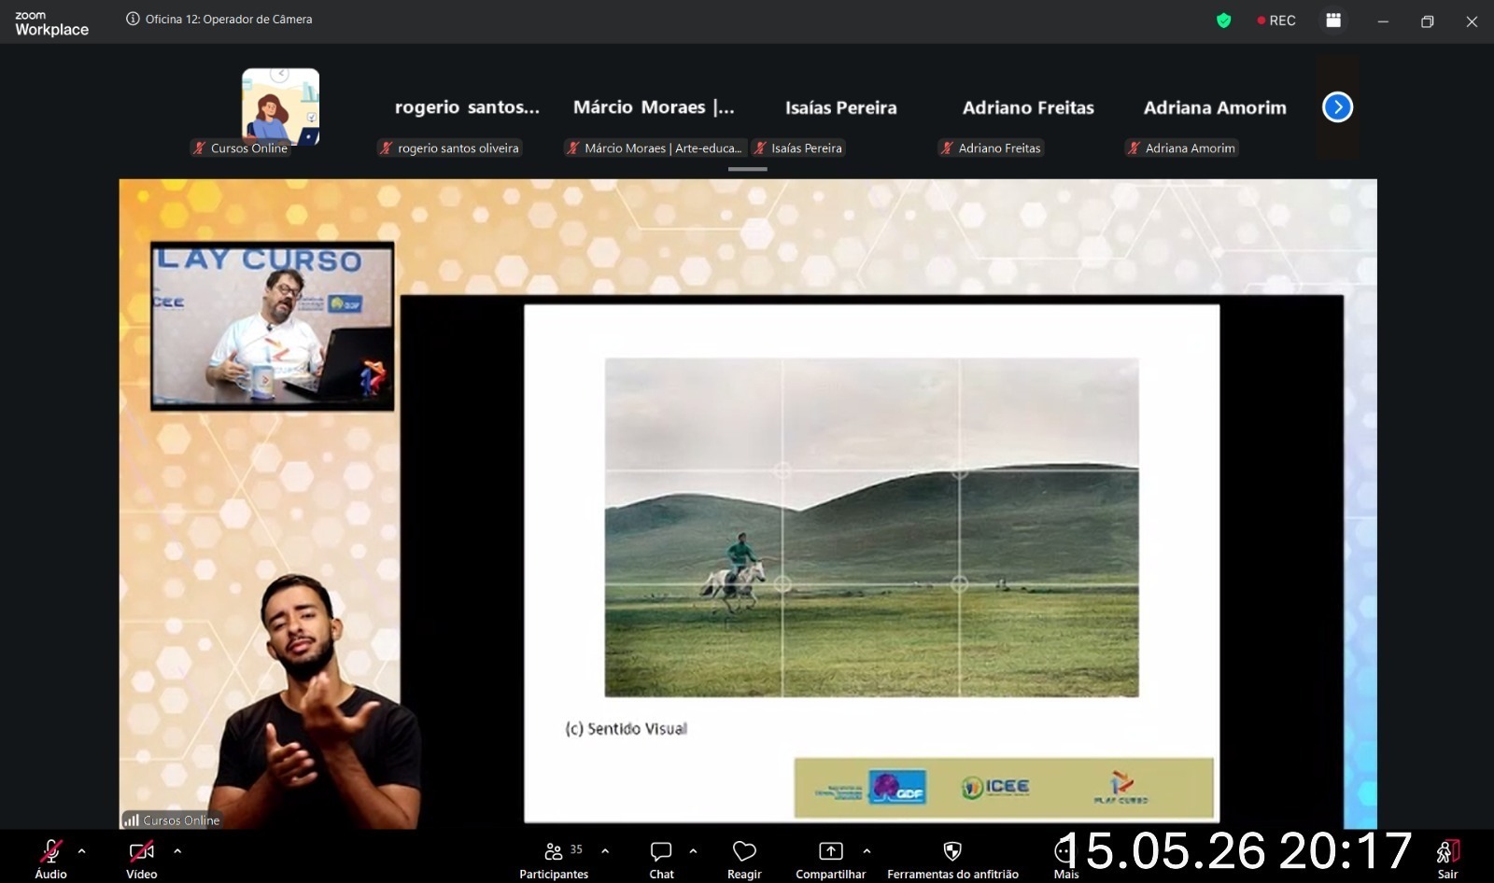Click muted mic icon beside Adriano Freitas label
This screenshot has height=883, width=1494.
[x=947, y=147]
